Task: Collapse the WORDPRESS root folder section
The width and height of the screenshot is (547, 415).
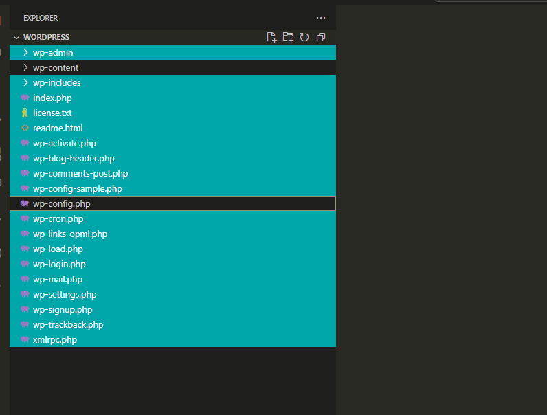Action: [16, 37]
